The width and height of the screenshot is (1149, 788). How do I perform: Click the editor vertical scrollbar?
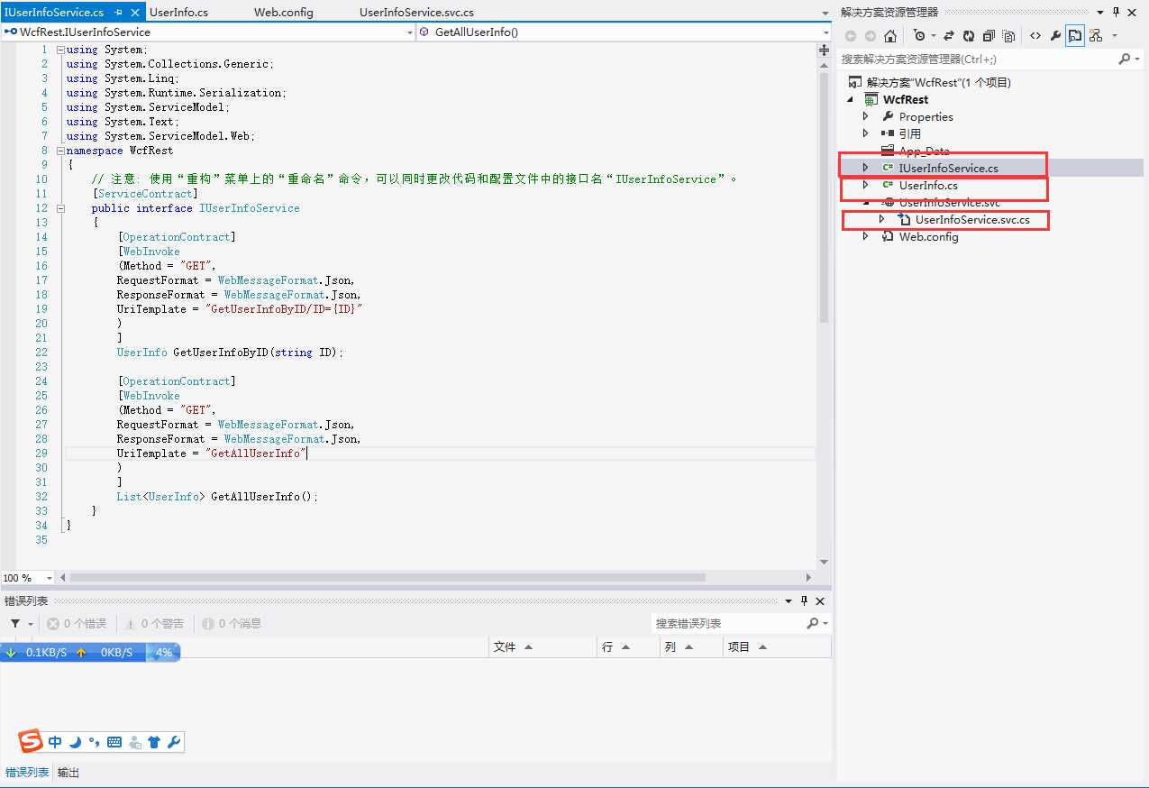824,198
